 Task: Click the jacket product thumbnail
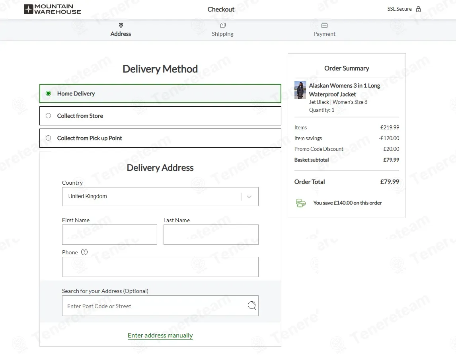coord(300,90)
